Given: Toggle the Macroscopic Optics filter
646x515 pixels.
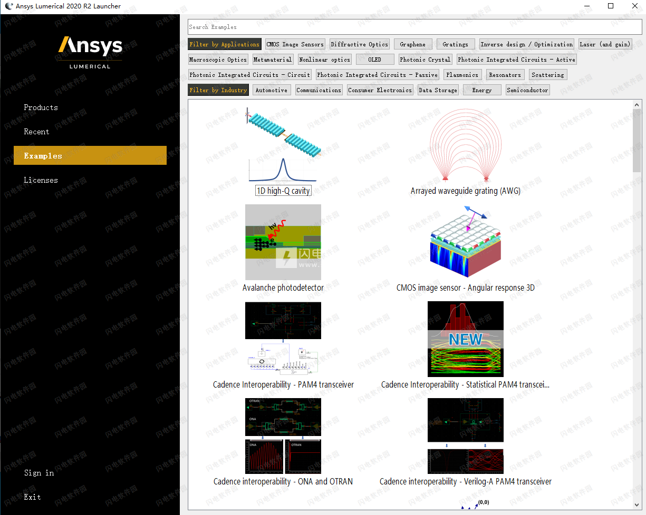Looking at the screenshot, I should 218,60.
